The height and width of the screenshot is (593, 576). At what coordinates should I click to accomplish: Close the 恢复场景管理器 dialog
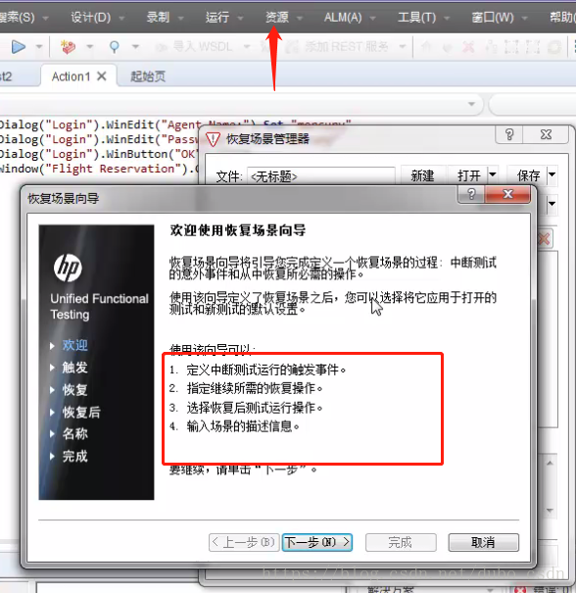pos(546,134)
